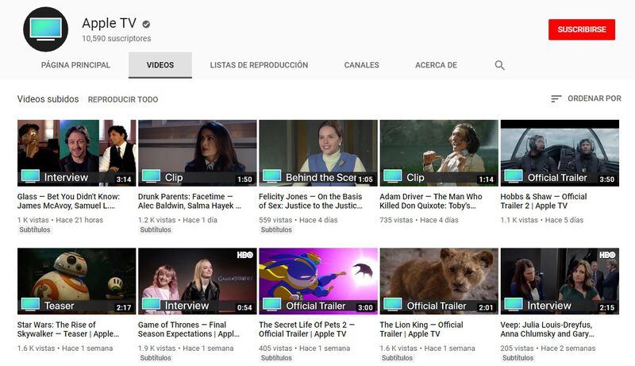635x366 pixels.
Task: Click the Subtítulos badge under the Glass video
Action: (35, 229)
